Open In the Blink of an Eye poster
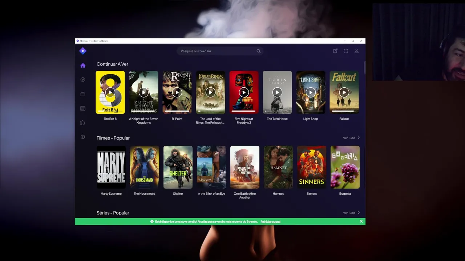Screen dimensions: 465x261 coord(211,167)
